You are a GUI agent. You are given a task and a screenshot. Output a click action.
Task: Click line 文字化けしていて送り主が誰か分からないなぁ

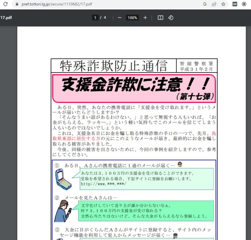[126, 205]
